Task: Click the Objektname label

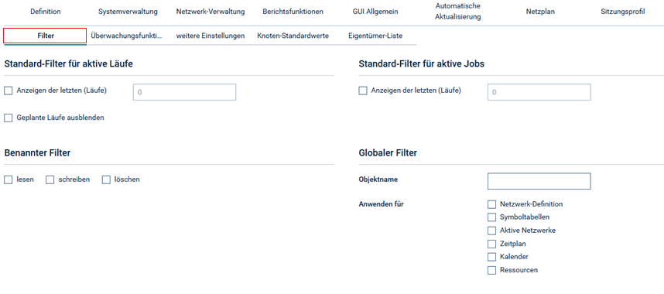Action: (378, 179)
